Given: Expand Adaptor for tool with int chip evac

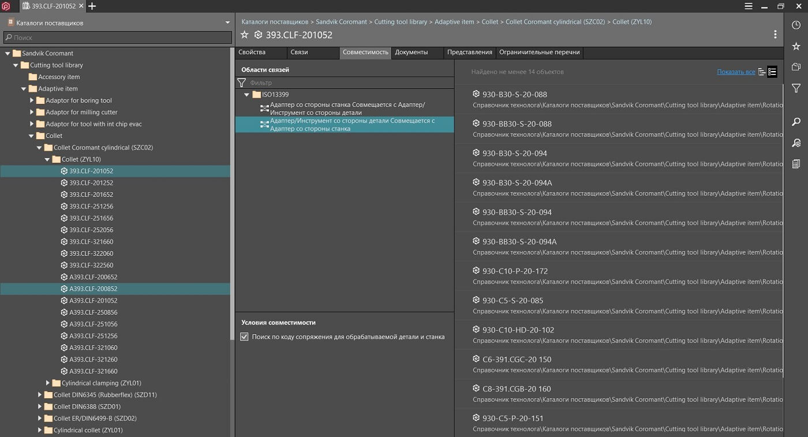Looking at the screenshot, I should [32, 124].
